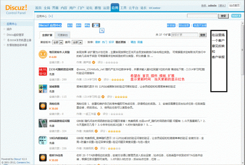Open the 每日发帖牛人奖励 extension title
The height and width of the screenshot is (165, 245).
[59, 52]
